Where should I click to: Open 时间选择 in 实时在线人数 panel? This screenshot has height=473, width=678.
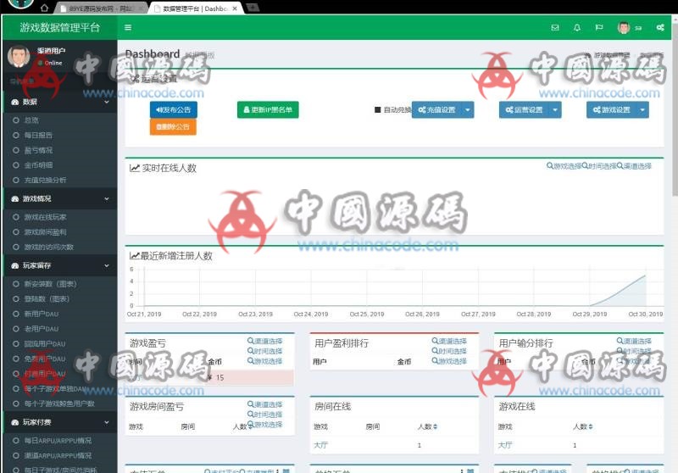[x=599, y=166]
